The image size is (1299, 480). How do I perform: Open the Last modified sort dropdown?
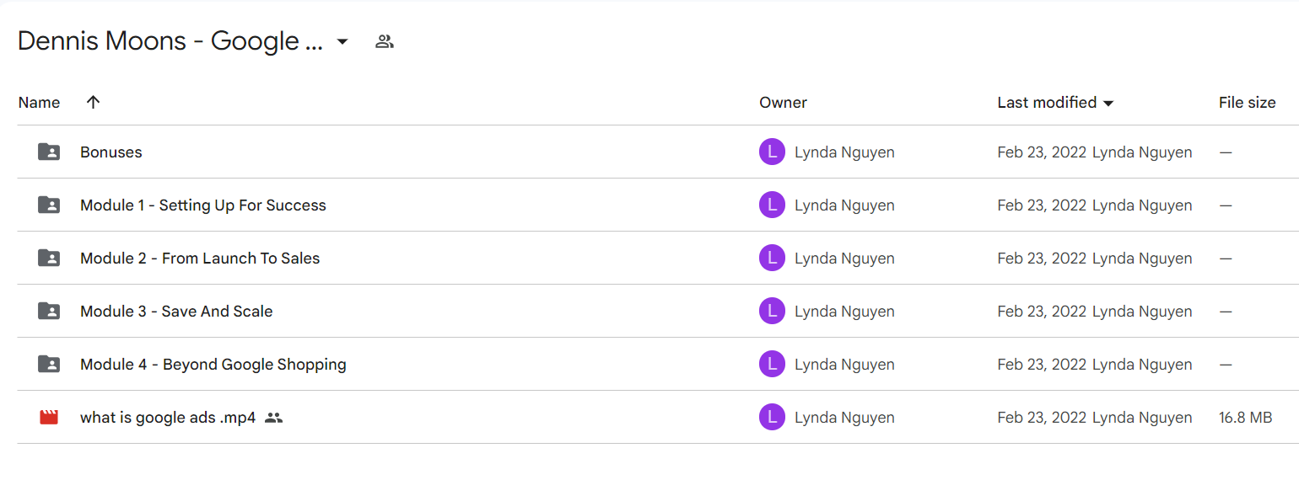click(x=1055, y=103)
